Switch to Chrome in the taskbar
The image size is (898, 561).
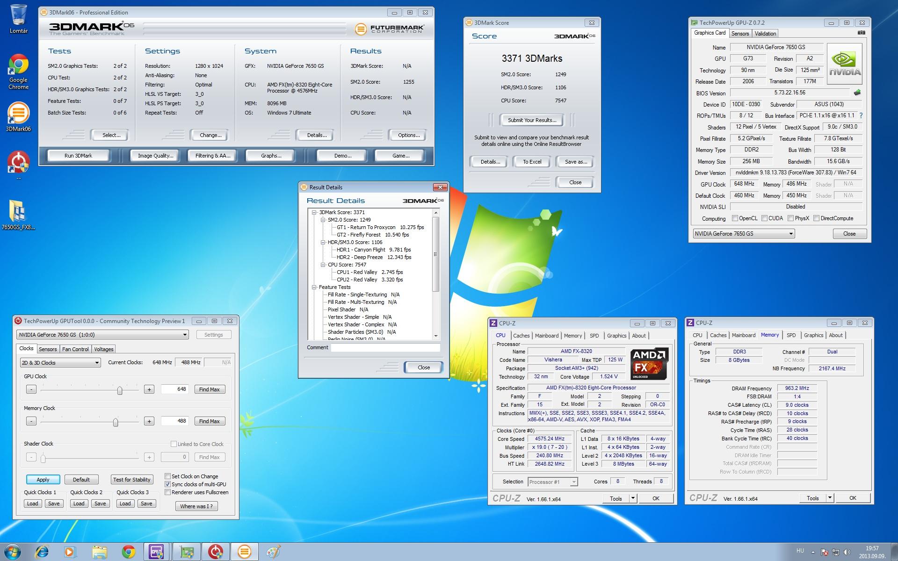(x=128, y=552)
